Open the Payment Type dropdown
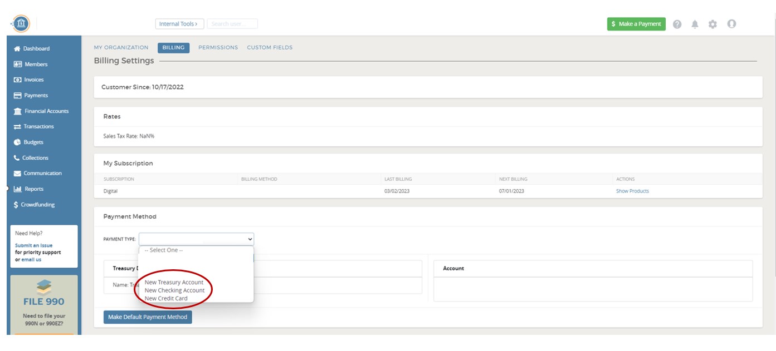This screenshot has height=351, width=776. tap(197, 239)
